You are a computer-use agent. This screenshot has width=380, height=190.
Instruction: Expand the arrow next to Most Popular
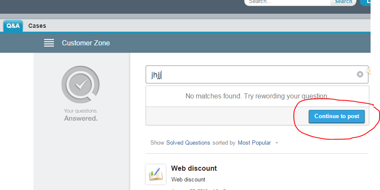point(277,143)
